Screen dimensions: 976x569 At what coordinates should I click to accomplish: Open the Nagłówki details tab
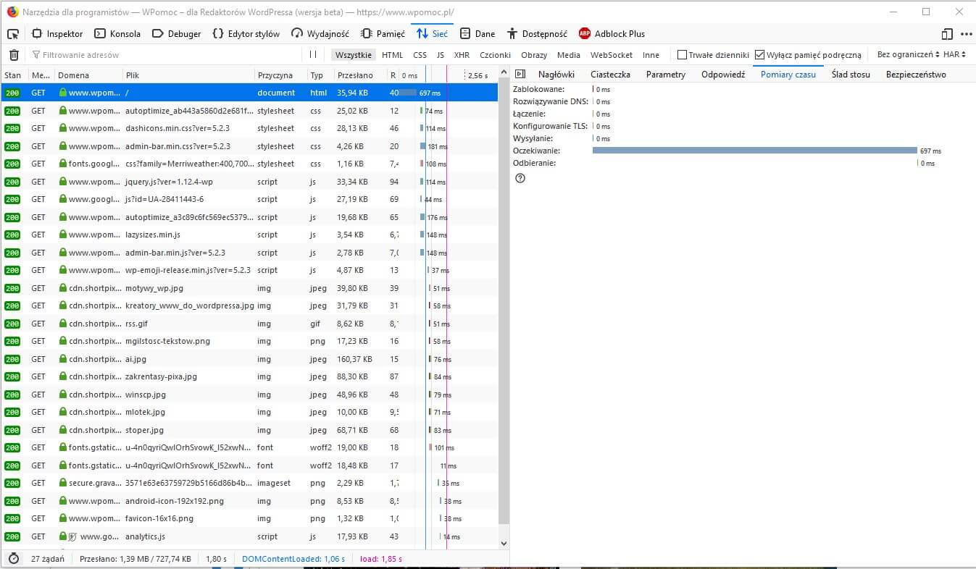(556, 75)
